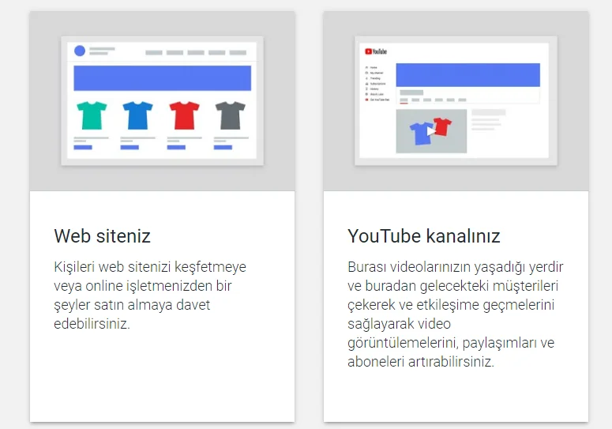Viewport: 612px width, 429px height.
Task: Click the YouTube kanalınız description text
Action: 456,314
